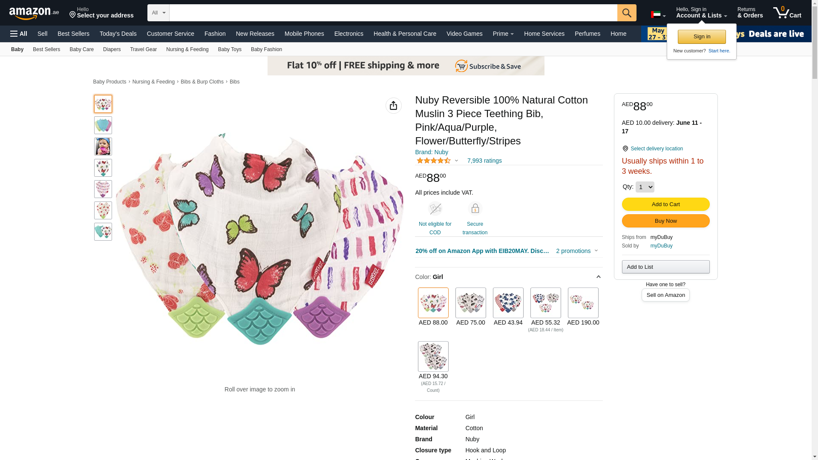Open the shopping cart icon
The width and height of the screenshot is (818, 460).
[x=786, y=13]
